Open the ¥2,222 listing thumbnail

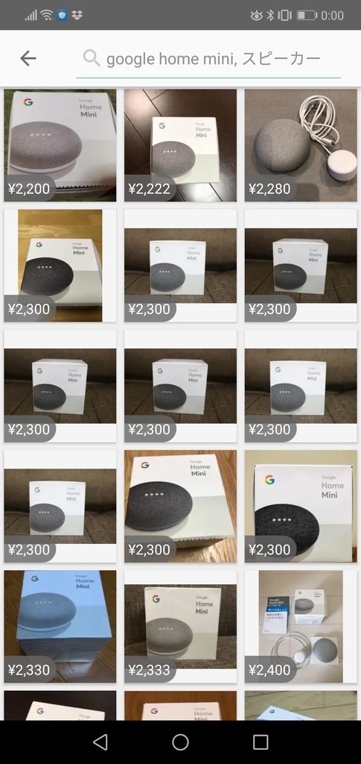(x=180, y=145)
